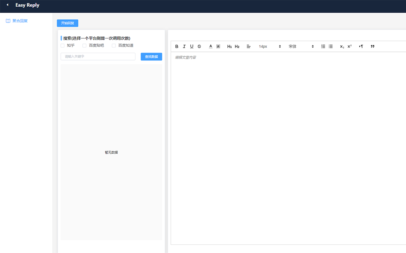Click the Easy Reply title
This screenshot has width=406, height=253.
pos(27,5)
